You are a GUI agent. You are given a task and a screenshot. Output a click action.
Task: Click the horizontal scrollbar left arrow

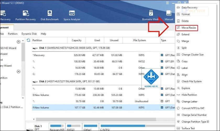point(34,119)
